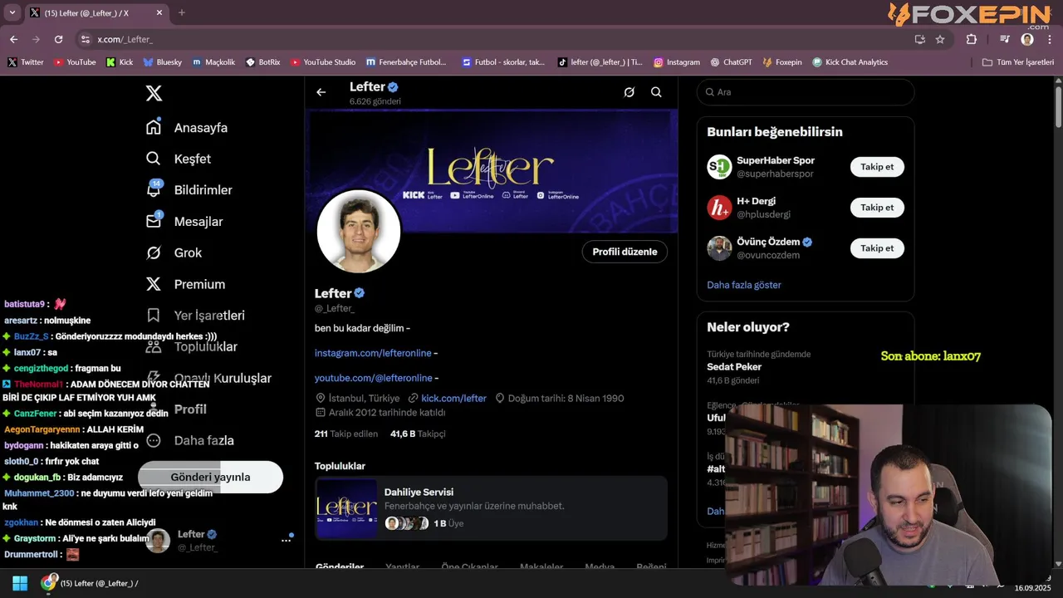
Task: Click the Grok icon in profile header
Action: [x=629, y=92]
